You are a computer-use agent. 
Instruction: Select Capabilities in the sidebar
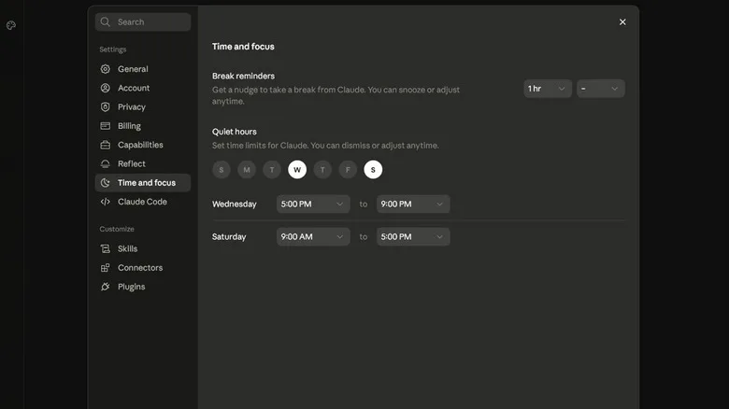(x=143, y=145)
